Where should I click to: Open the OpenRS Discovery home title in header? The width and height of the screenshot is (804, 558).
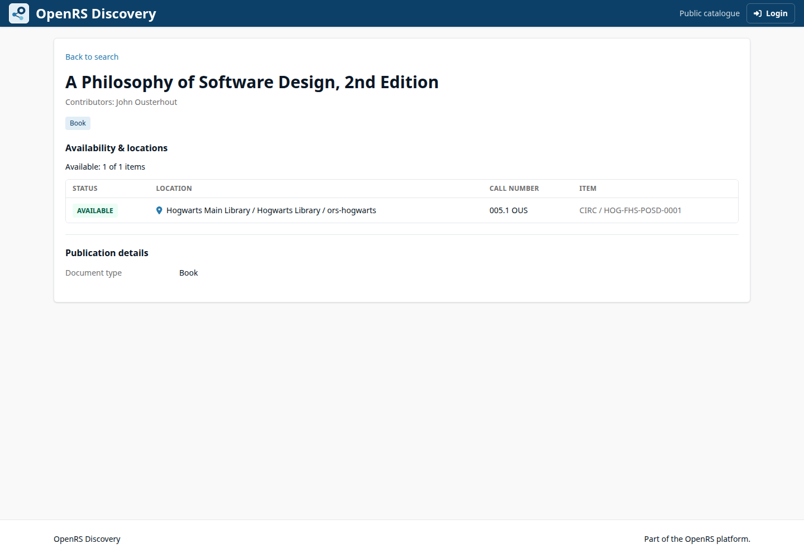tap(96, 13)
